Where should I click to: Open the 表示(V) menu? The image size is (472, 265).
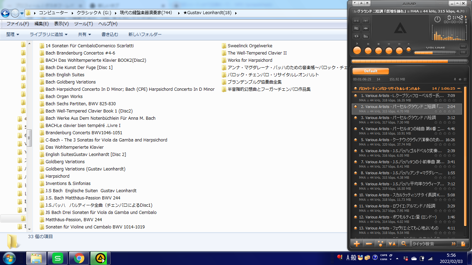coord(61,24)
